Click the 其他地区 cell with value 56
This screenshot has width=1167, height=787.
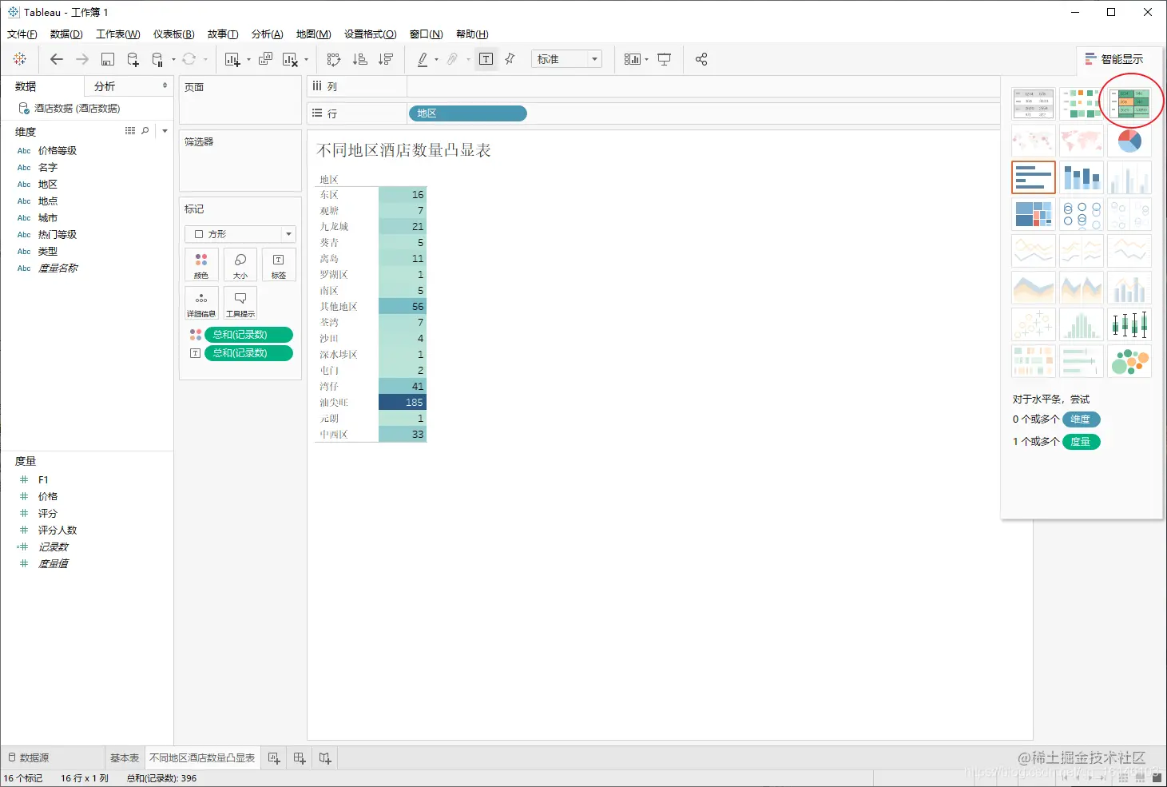[x=403, y=306]
